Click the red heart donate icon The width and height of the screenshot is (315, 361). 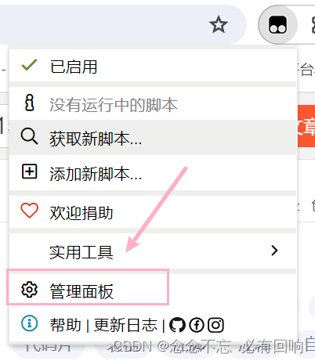tap(29, 211)
